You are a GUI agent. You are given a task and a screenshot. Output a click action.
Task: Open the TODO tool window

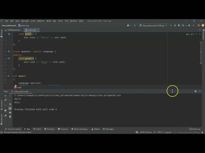click(x=37, y=129)
